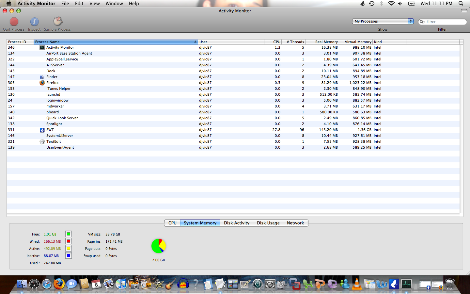
Task: Launch Disk Utility from the Dock
Action: coord(282,284)
